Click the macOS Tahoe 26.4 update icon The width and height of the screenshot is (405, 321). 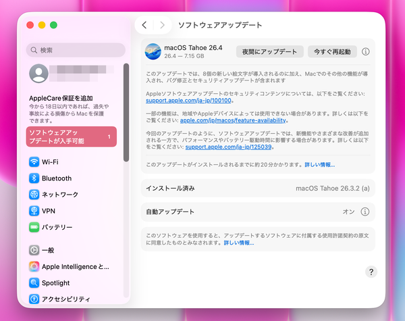[x=153, y=51]
